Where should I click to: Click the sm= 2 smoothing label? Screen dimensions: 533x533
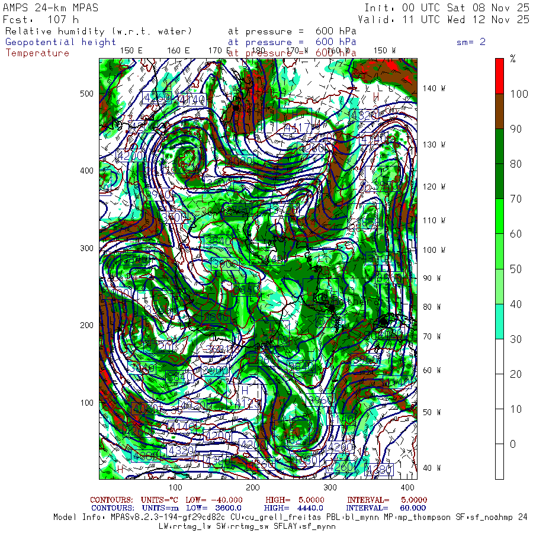point(471,42)
